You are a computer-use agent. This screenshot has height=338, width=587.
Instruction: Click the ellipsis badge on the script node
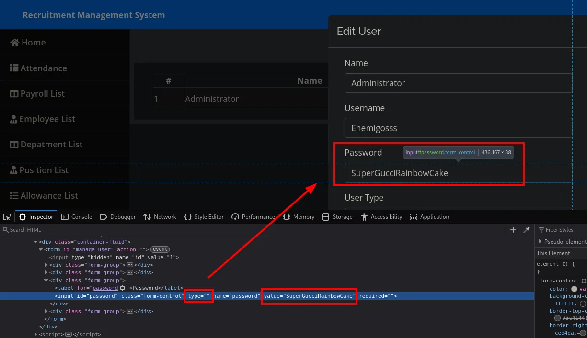point(69,335)
